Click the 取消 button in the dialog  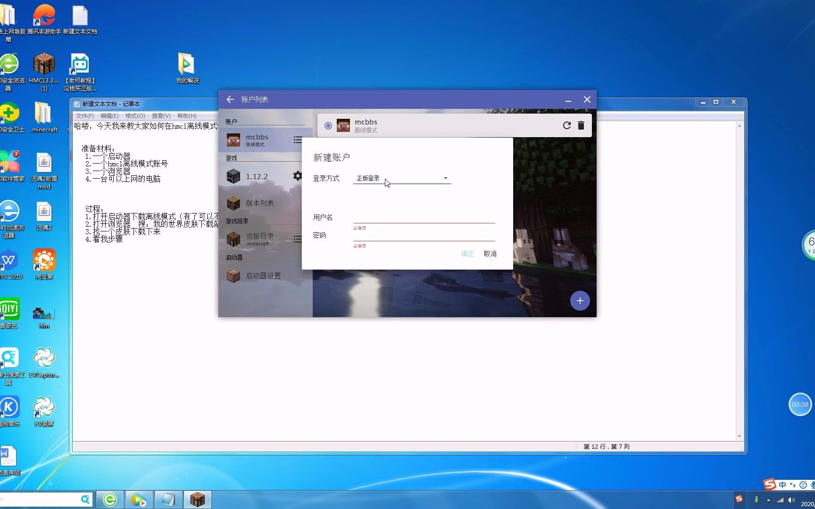point(490,254)
